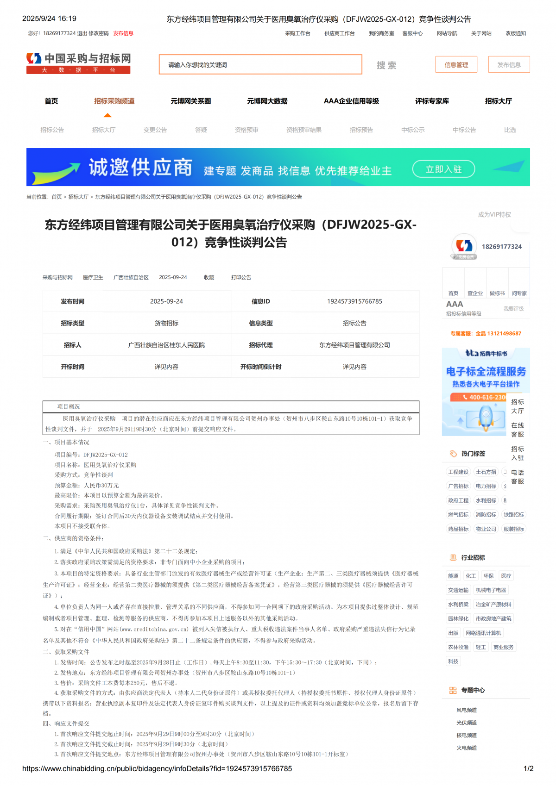Switch to 中标公示 sub-navigation tab
Screen dimensions: 556x786
click(413, 130)
